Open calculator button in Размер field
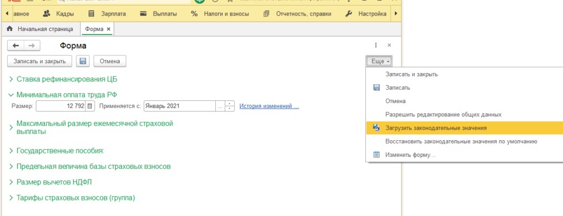Viewport: 563px width, 216px height. (x=90, y=106)
